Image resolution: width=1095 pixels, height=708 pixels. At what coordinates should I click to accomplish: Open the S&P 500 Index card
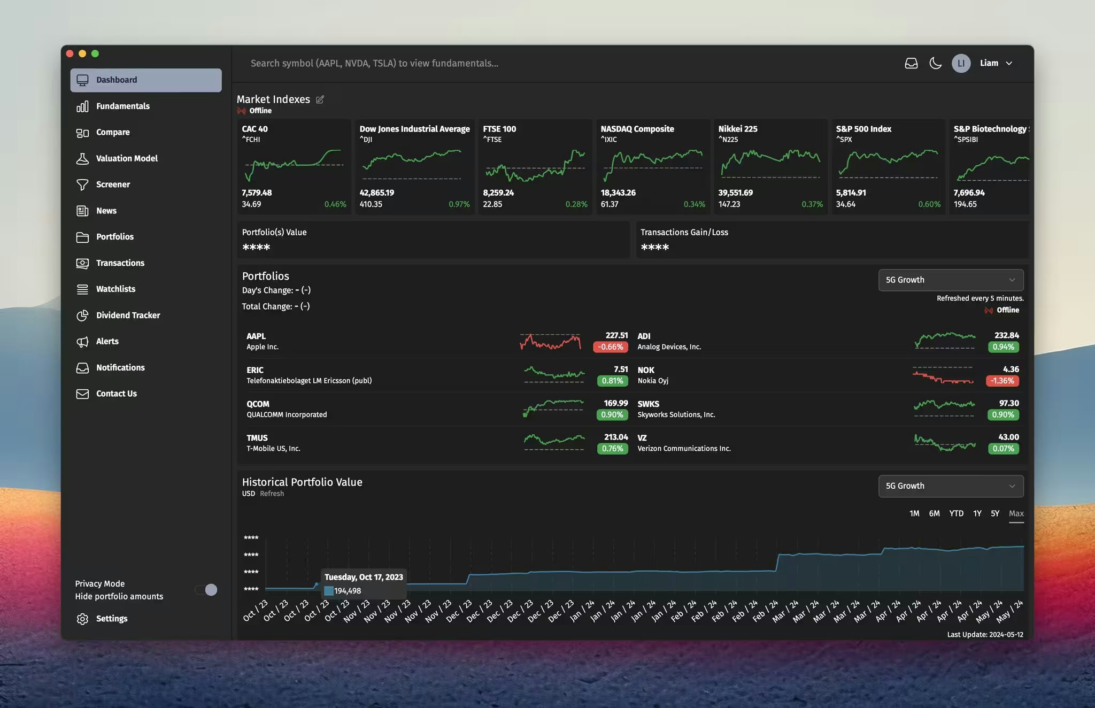coord(888,166)
